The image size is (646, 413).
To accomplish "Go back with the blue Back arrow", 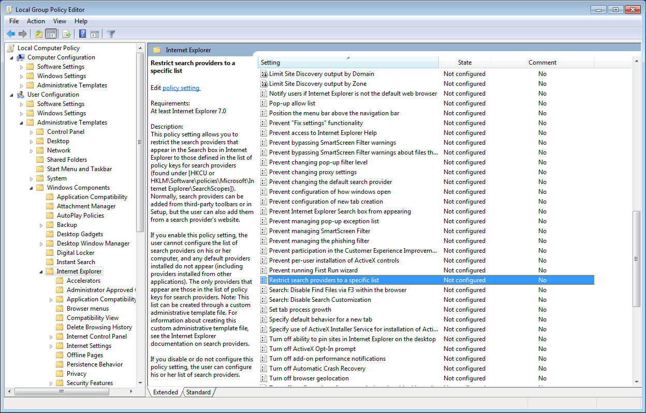I will (x=10, y=34).
